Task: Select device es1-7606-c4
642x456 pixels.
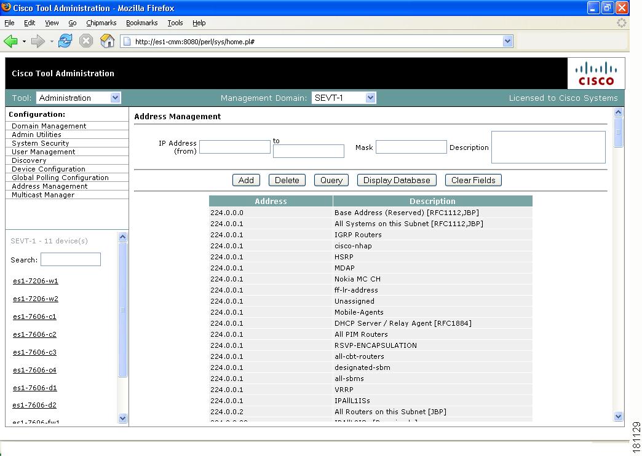Action: pos(34,370)
